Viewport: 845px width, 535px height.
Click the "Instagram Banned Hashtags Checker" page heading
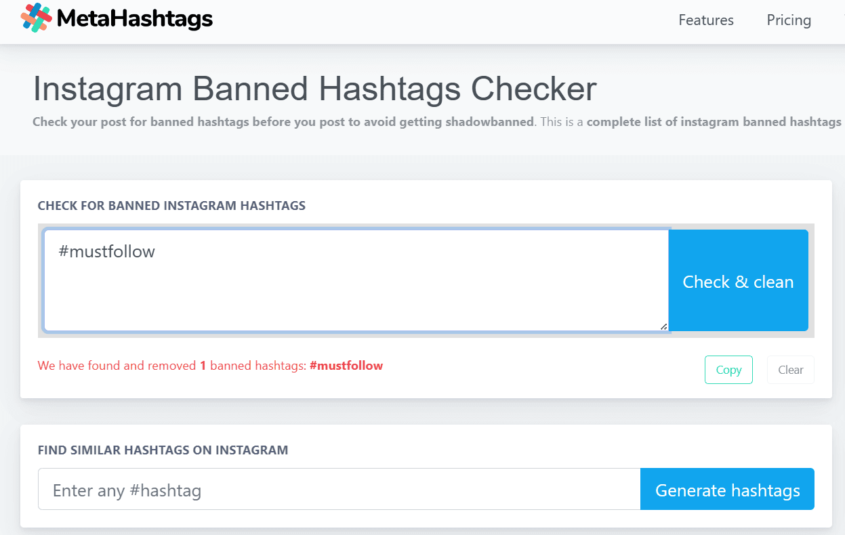click(314, 89)
